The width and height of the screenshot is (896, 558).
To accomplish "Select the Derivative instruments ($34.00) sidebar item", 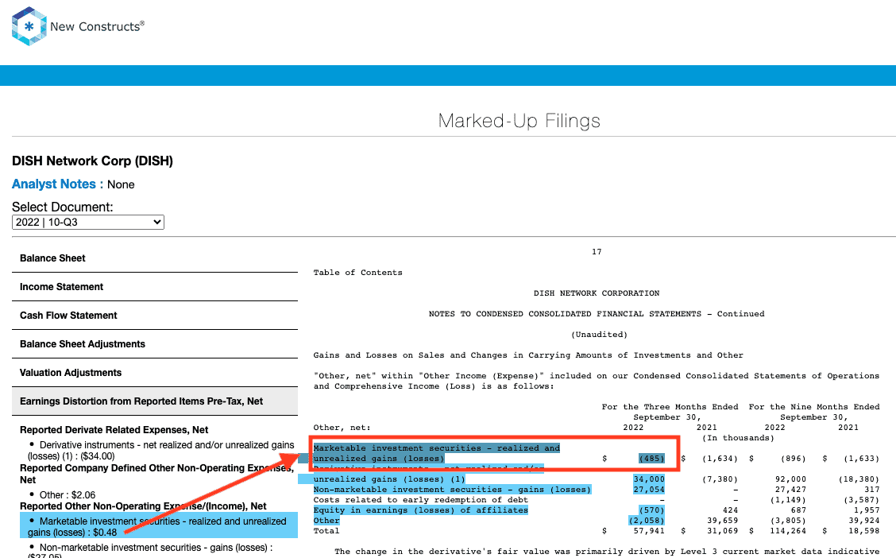I will (x=161, y=451).
